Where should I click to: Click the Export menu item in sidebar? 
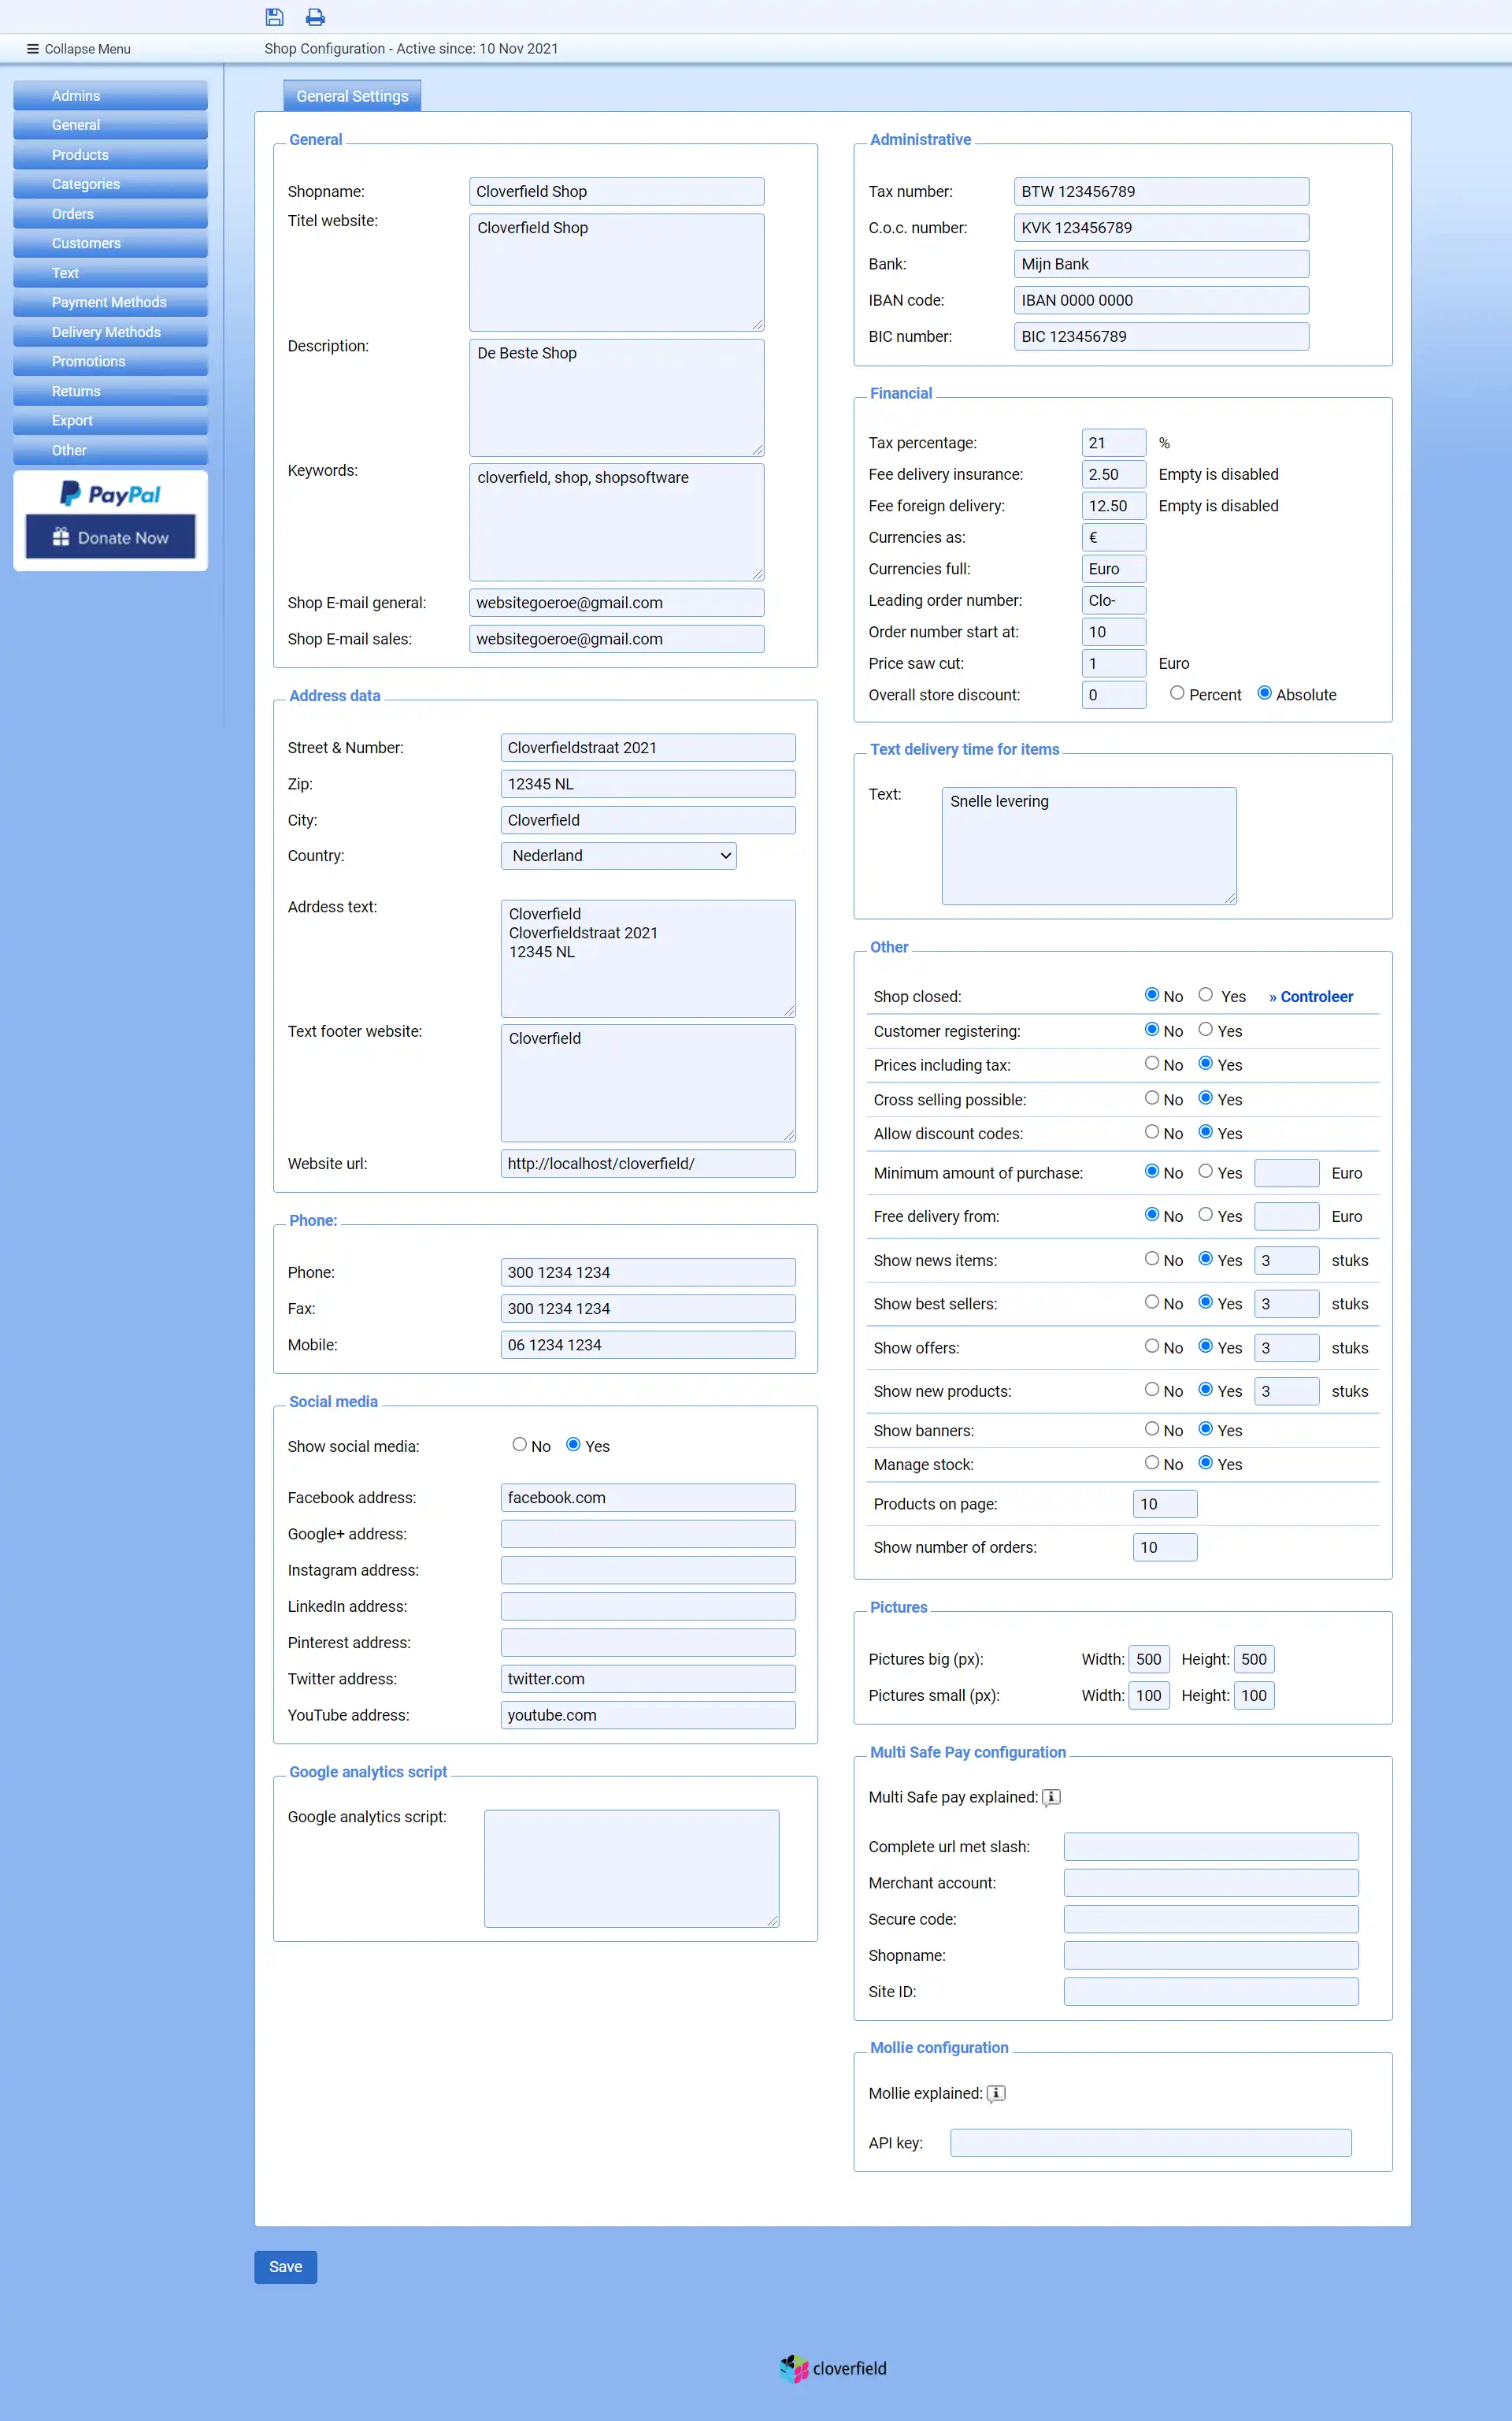click(109, 420)
